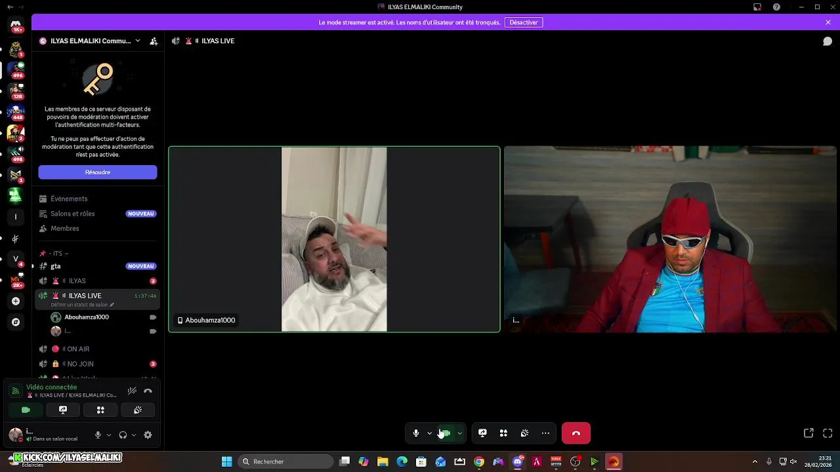Focus the Abouhamza1000 video tile
The image size is (840, 472).
tap(334, 239)
